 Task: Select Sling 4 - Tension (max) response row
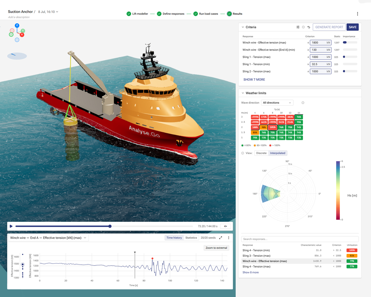coord(300,266)
